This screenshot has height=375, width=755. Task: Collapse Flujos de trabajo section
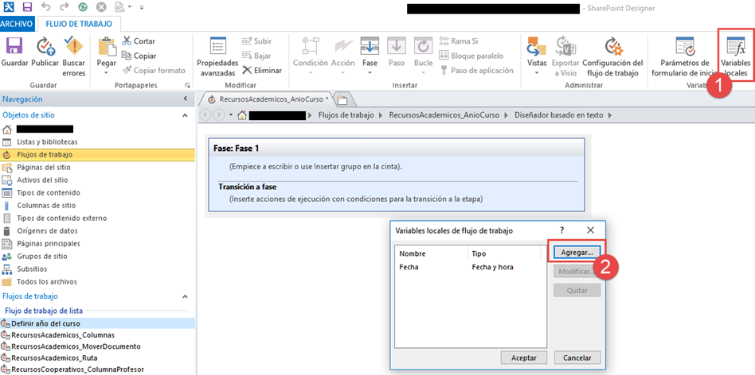[186, 296]
